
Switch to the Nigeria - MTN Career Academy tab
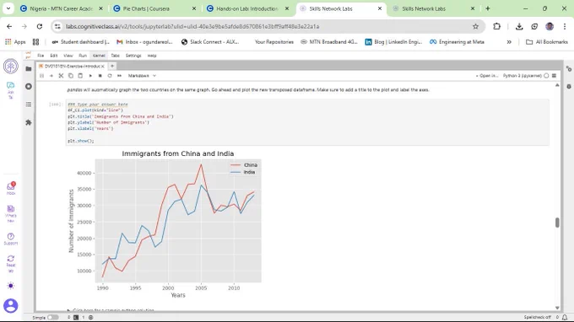(x=61, y=8)
